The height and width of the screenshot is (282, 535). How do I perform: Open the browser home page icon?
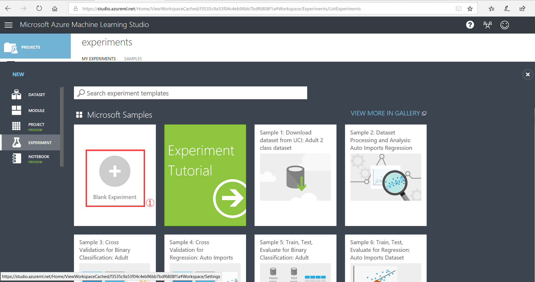pos(55,9)
